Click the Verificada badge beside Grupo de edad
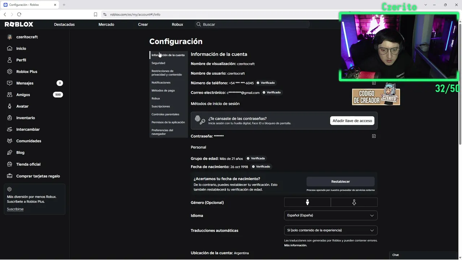Viewport: 462px width, 260px height. point(256,158)
